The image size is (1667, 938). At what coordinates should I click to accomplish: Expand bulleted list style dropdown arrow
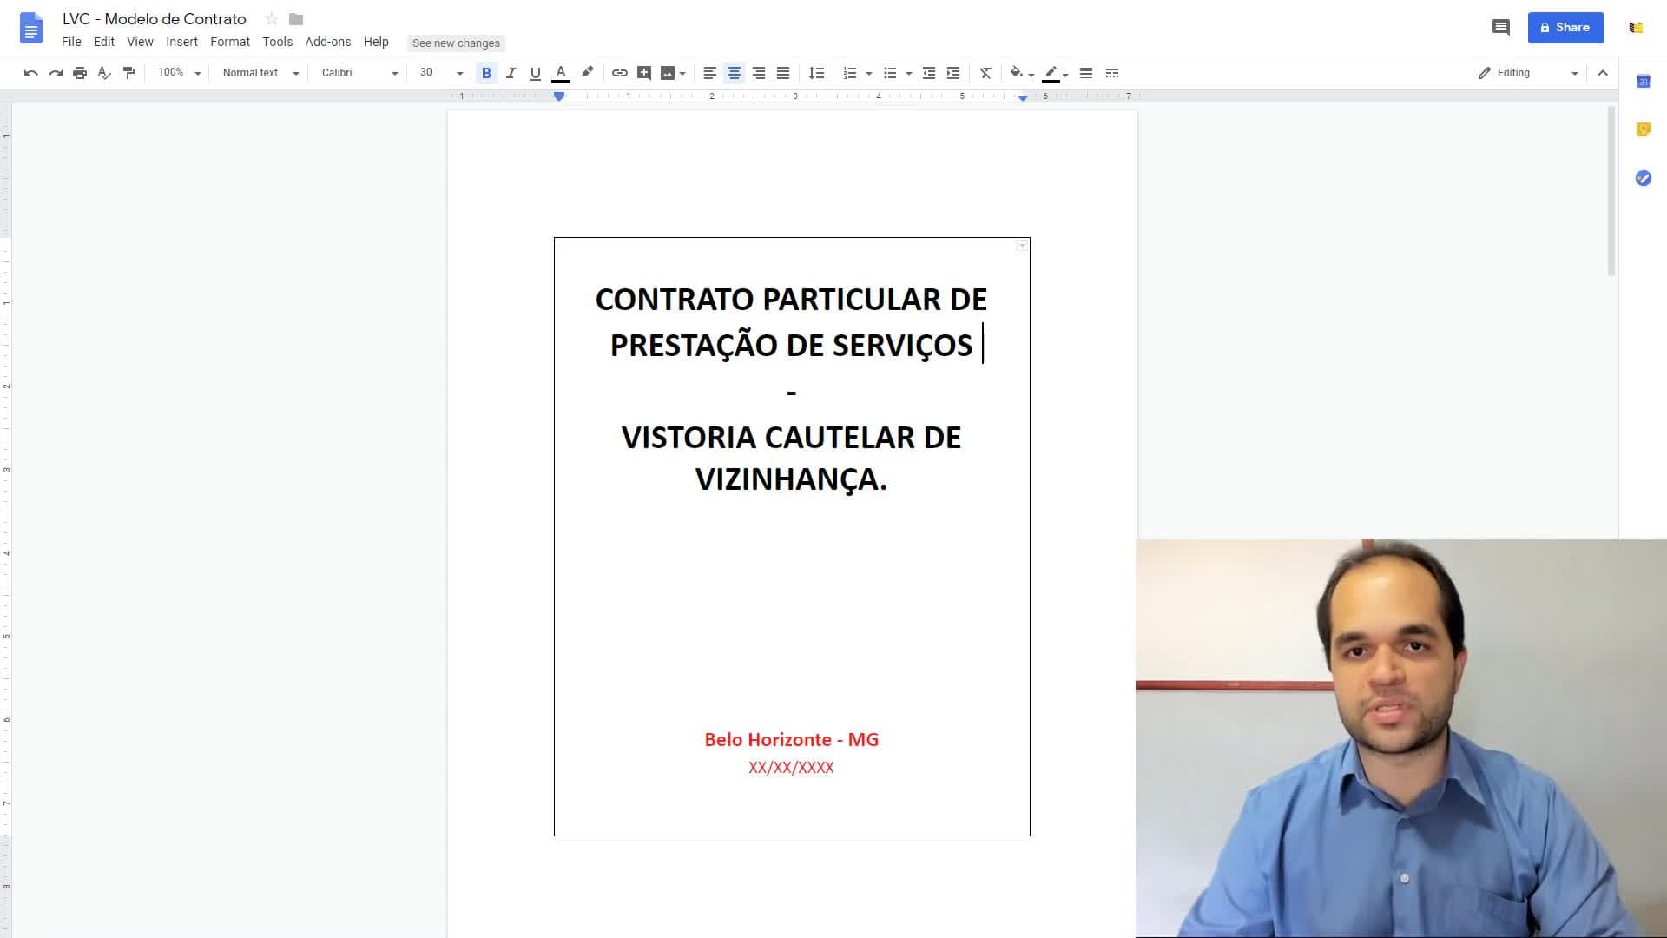[909, 74]
